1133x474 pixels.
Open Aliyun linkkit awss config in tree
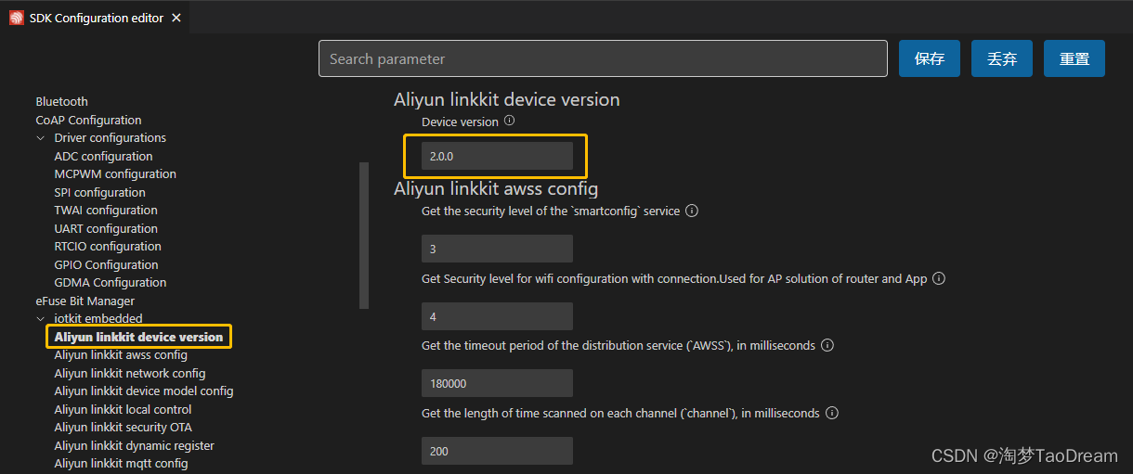(121, 355)
